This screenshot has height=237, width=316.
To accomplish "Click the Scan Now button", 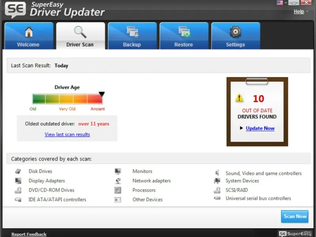I will click(x=295, y=216).
